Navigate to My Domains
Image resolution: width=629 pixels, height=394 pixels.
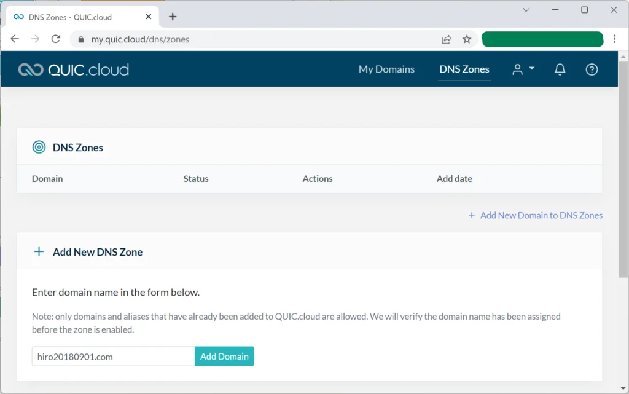click(386, 69)
